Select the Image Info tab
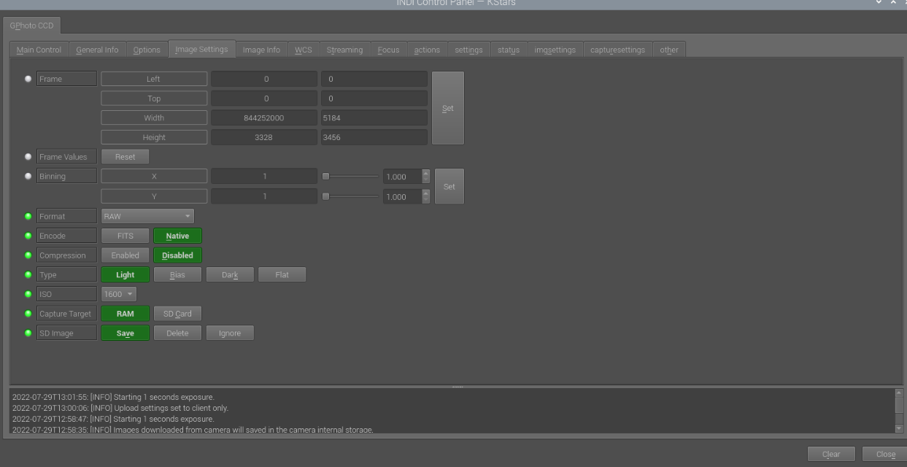907x467 pixels. click(x=261, y=50)
